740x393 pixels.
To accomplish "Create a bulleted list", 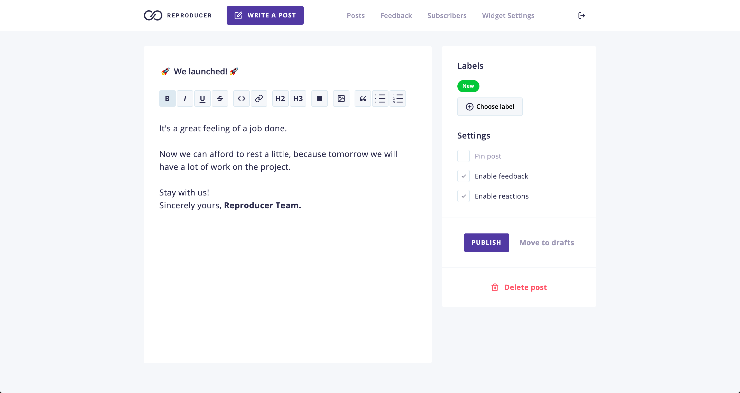I will click(380, 99).
